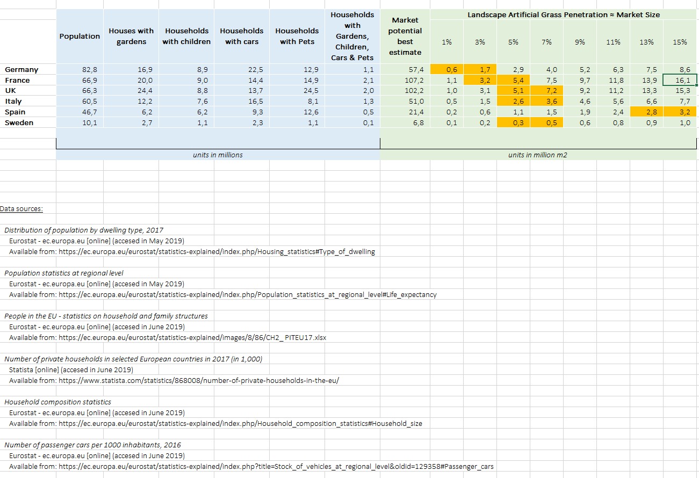The width and height of the screenshot is (699, 478).
Task: Click the highlighted France 15% cell 16,1
Action: [x=680, y=80]
